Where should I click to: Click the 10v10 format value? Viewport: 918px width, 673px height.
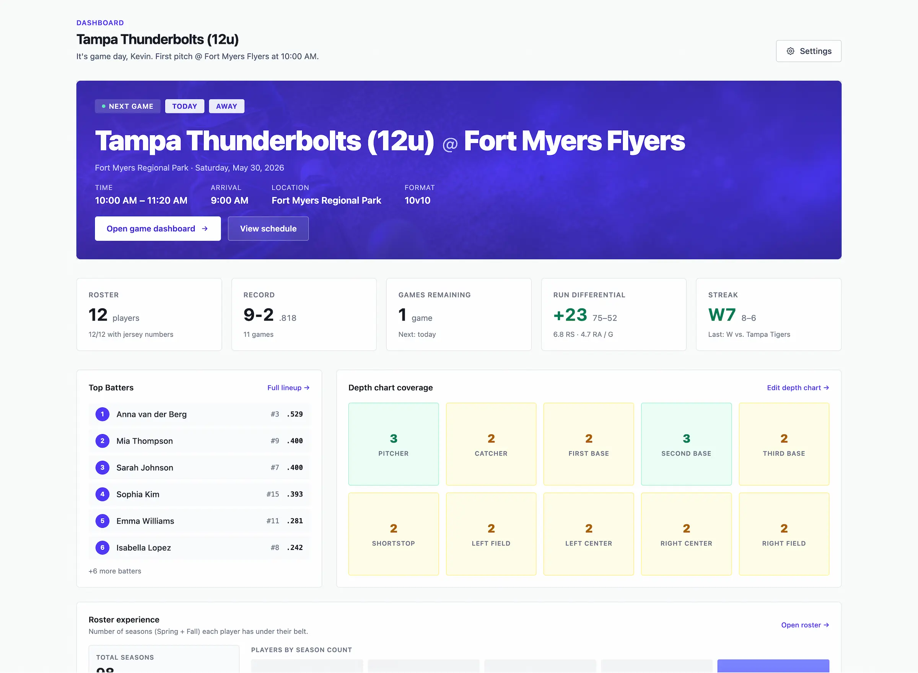coord(417,200)
